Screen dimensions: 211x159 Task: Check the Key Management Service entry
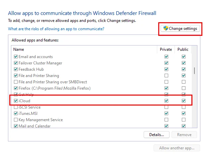tap(16, 120)
